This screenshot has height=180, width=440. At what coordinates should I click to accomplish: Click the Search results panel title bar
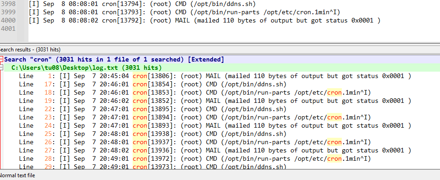tap(220, 50)
